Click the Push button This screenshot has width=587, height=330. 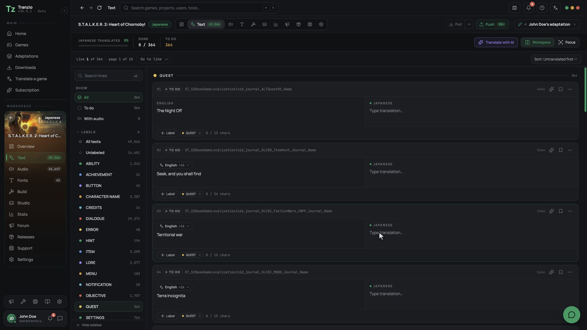point(492,24)
